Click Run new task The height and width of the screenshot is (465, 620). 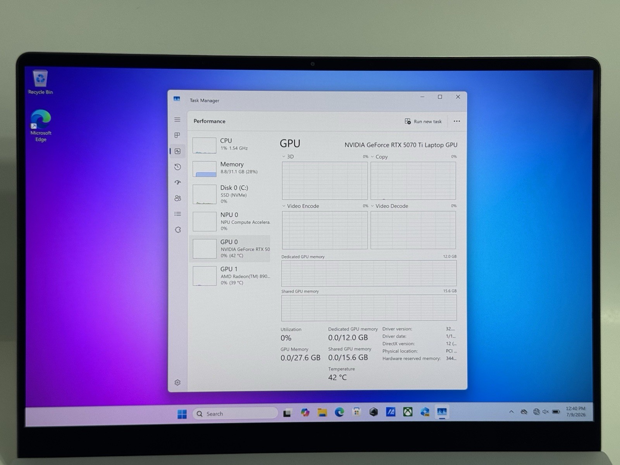[x=423, y=121]
